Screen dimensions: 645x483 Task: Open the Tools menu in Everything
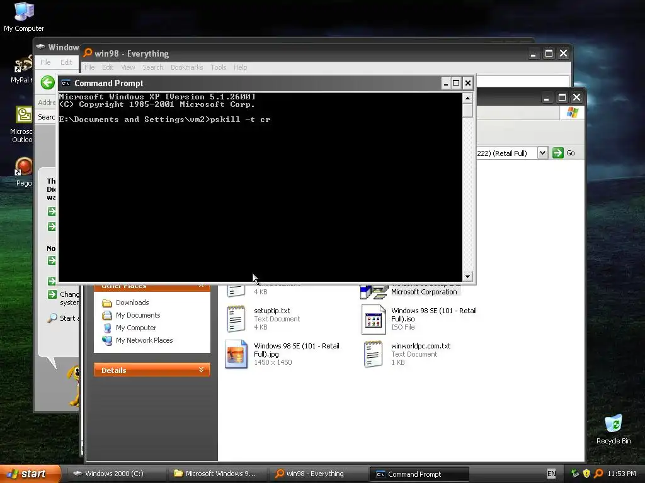[x=219, y=67]
